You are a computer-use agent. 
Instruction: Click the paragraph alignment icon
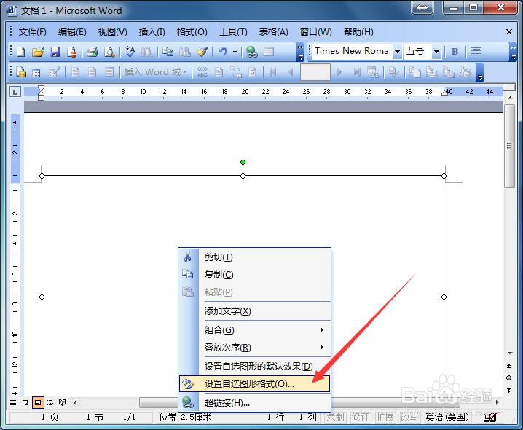pyautogui.click(x=476, y=52)
